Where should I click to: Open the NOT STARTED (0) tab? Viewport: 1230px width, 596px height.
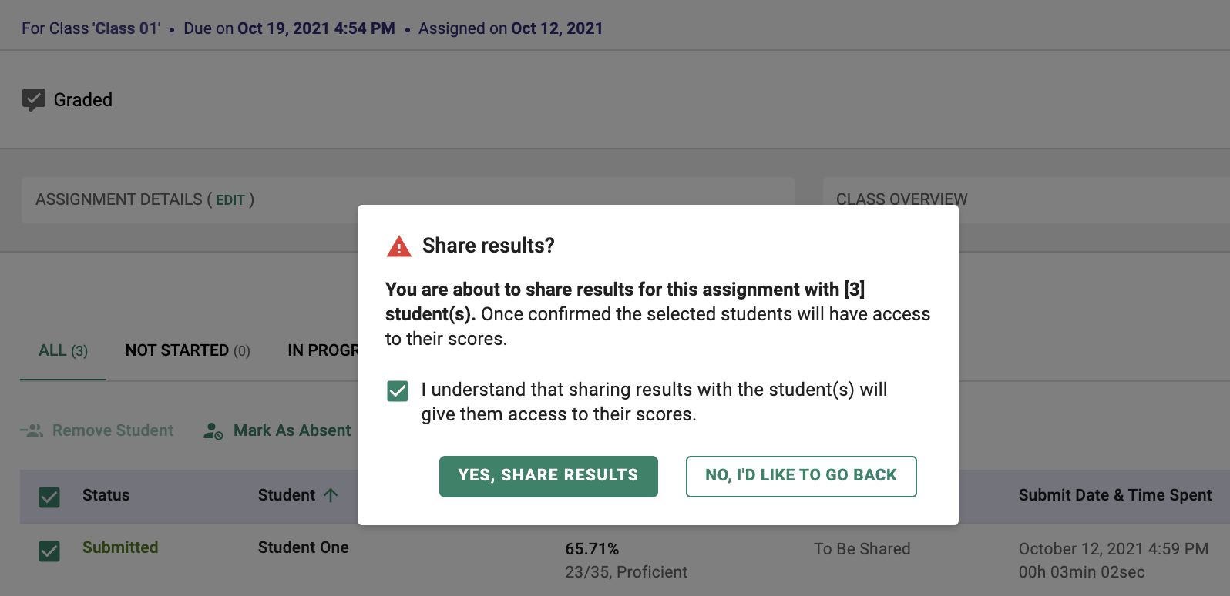pyautogui.click(x=187, y=351)
